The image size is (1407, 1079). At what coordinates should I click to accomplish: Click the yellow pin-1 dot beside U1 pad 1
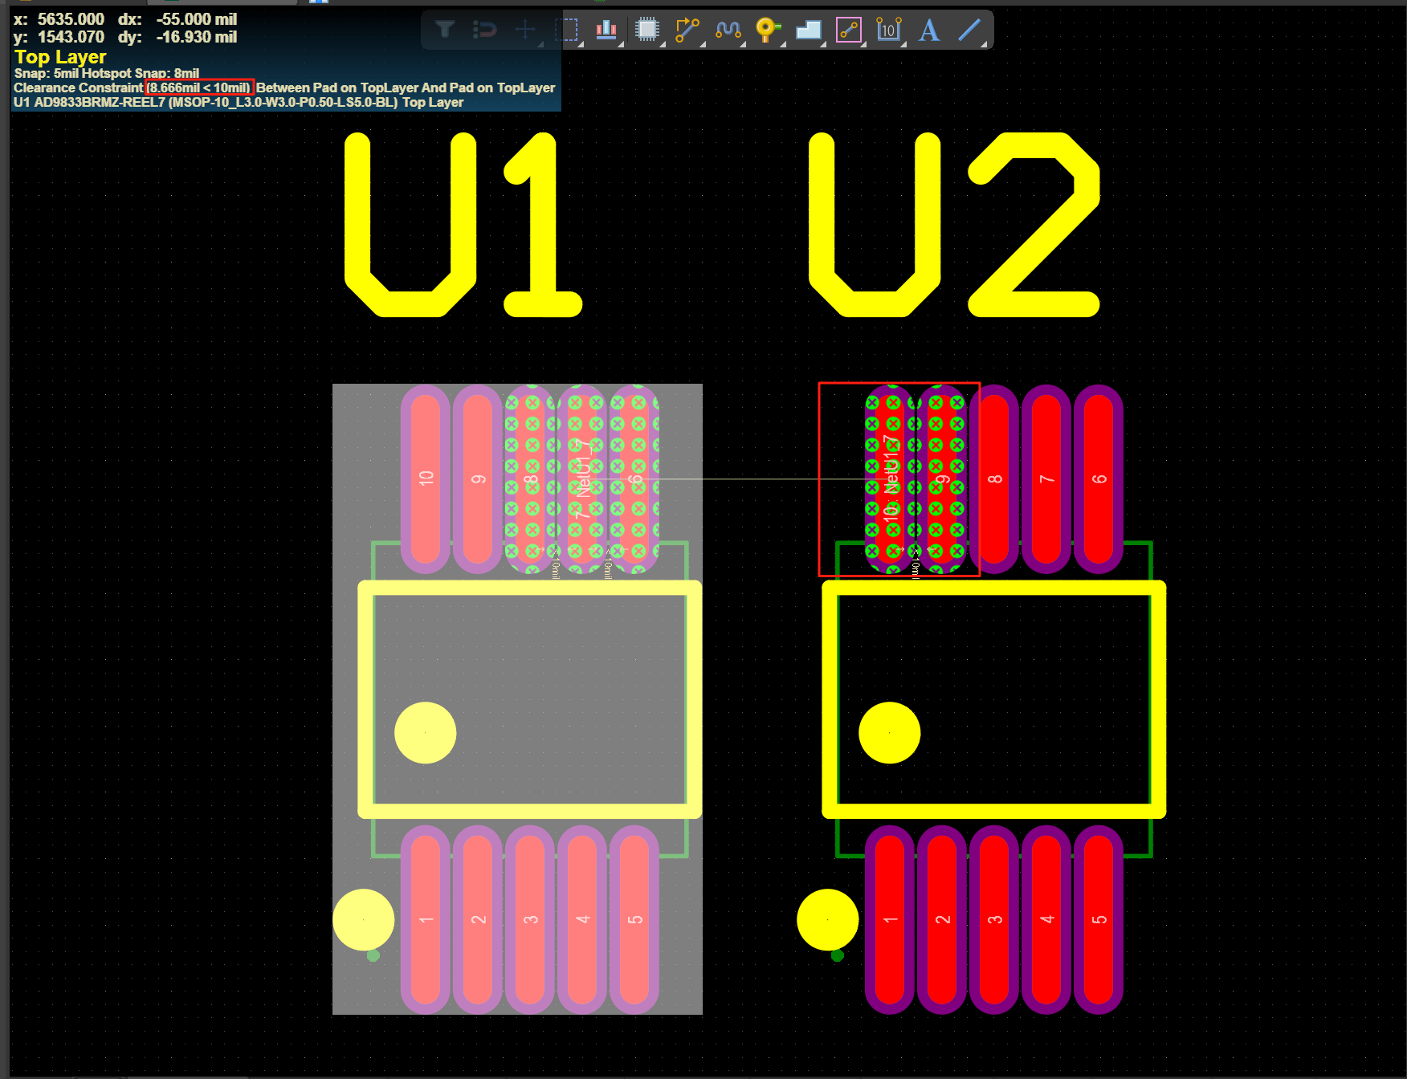pos(364,920)
